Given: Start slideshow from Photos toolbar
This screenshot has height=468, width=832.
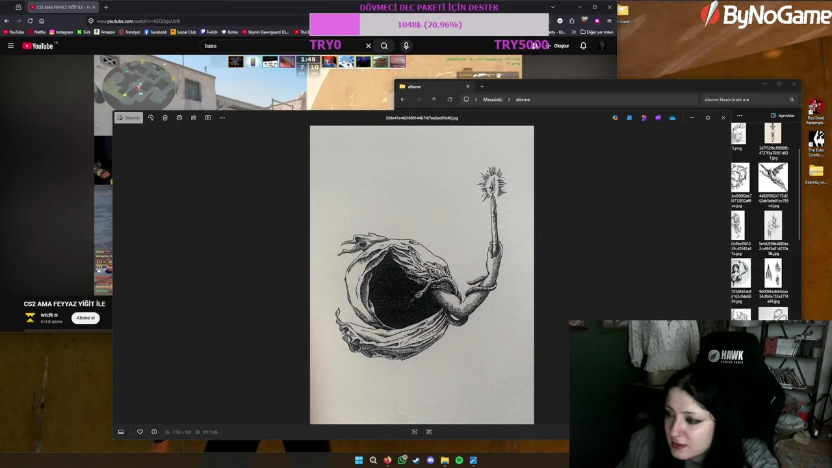Looking at the screenshot, I should point(208,118).
